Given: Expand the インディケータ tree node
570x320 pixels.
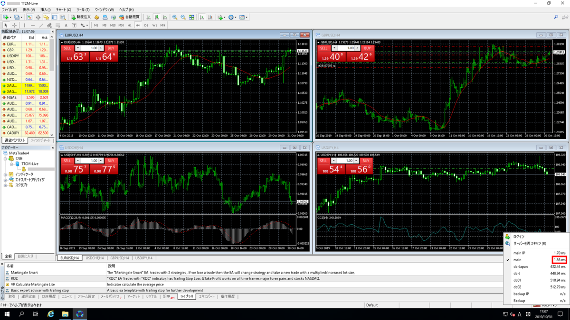Looking at the screenshot, I should (5, 174).
